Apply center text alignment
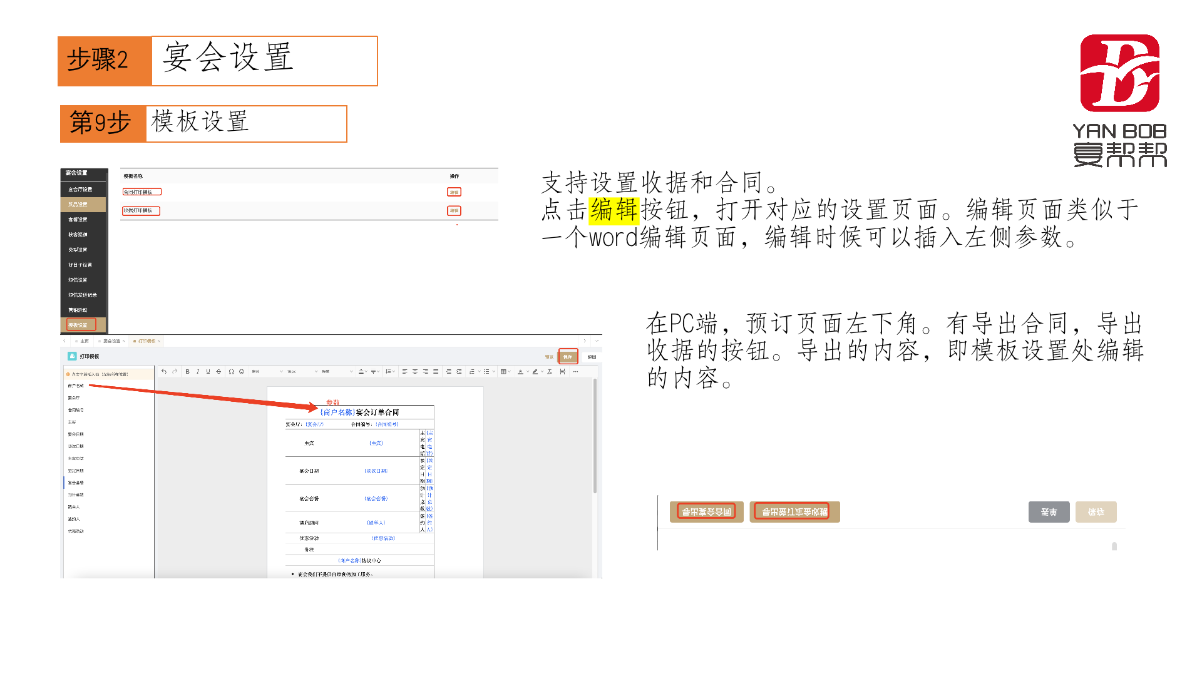This screenshot has height=676, width=1202. pos(415,371)
